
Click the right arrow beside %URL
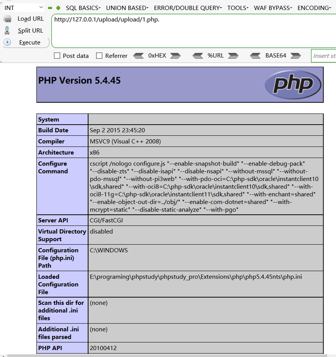point(233,56)
